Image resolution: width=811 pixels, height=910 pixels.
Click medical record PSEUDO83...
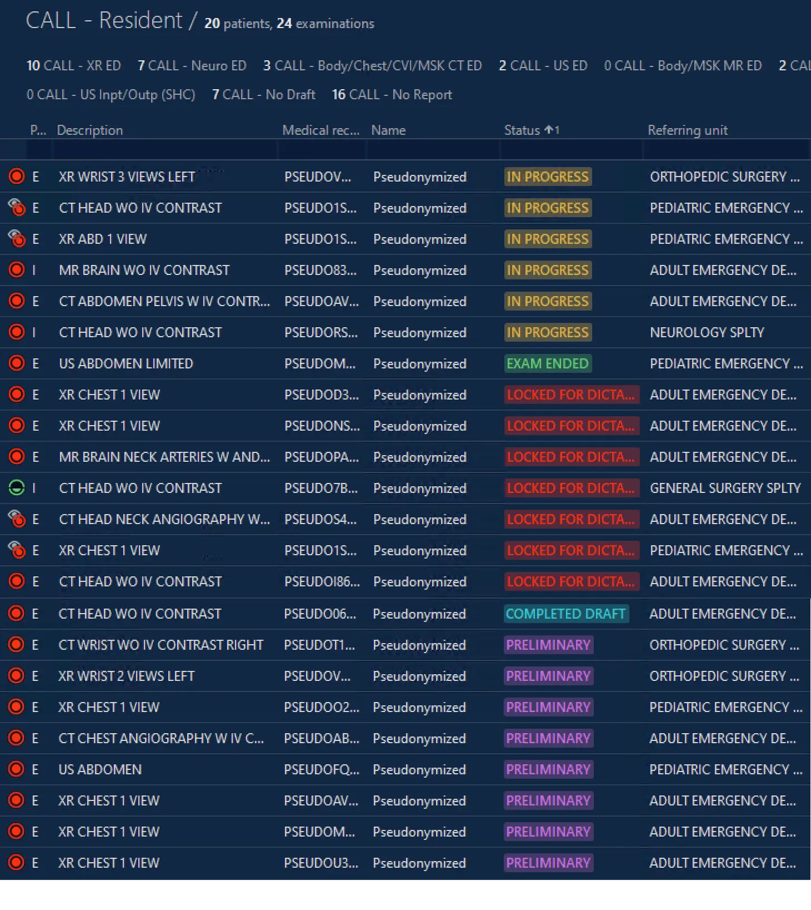320,270
